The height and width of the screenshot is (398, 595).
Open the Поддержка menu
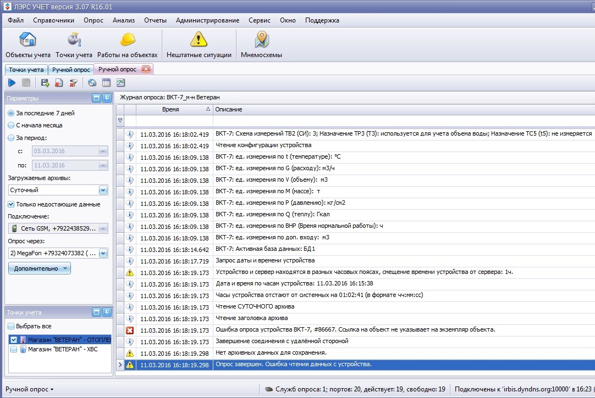tap(322, 20)
